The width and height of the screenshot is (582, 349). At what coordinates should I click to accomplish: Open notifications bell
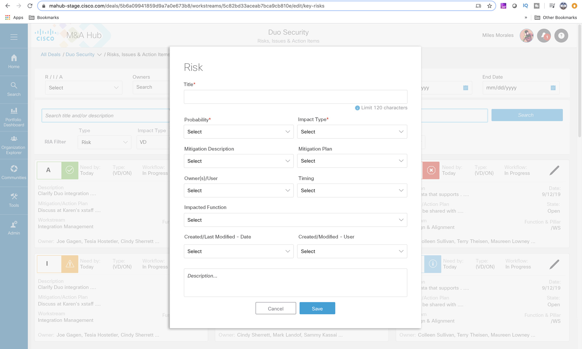click(544, 36)
